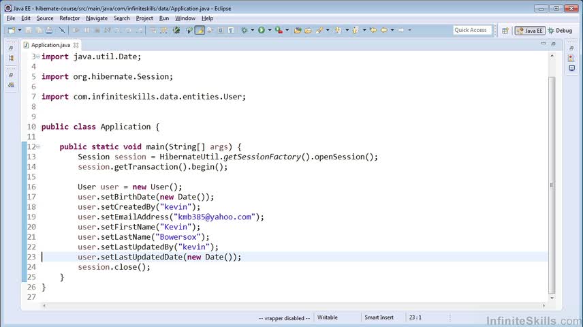Open the Source menu
The width and height of the screenshot is (583, 327).
[45, 18]
